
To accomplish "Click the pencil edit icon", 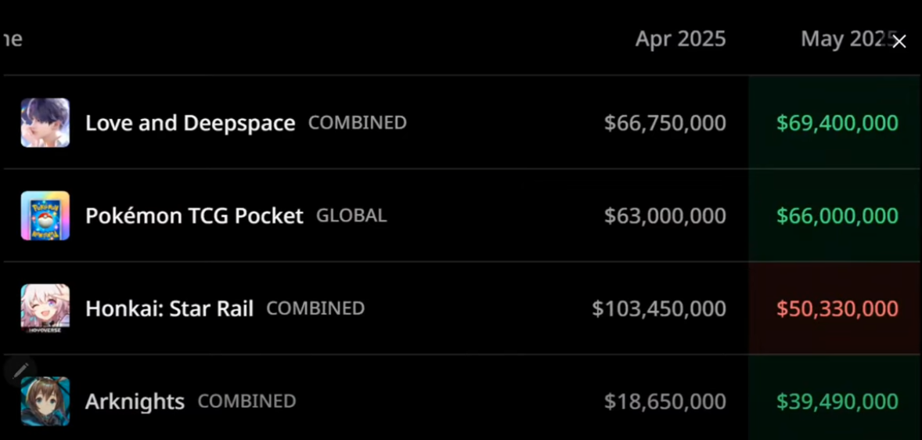I will tap(20, 370).
